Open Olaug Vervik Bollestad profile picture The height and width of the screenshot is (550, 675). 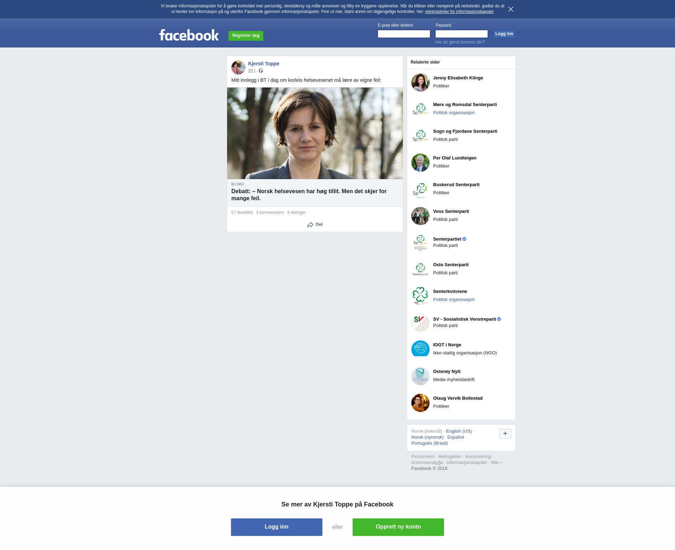click(420, 403)
